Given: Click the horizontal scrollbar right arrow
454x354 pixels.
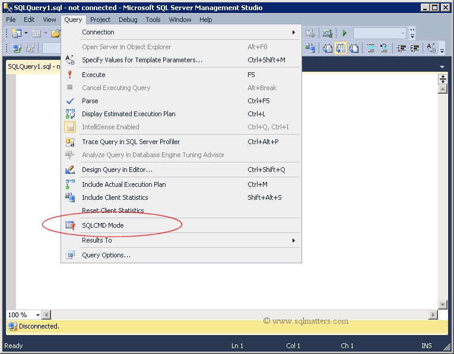Looking at the screenshot, I should [433, 315].
